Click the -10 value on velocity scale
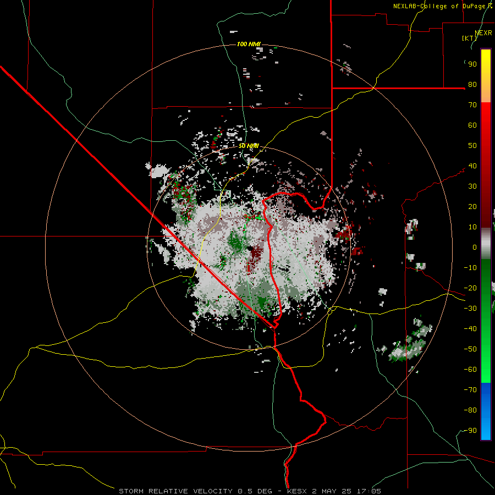495x495 pixels. click(x=470, y=268)
